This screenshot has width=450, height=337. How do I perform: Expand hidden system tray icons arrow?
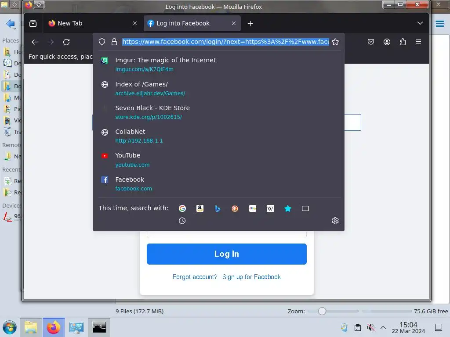click(x=383, y=327)
